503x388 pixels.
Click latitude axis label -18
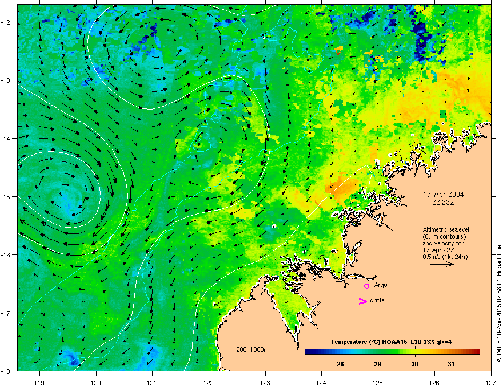[x=6, y=371]
